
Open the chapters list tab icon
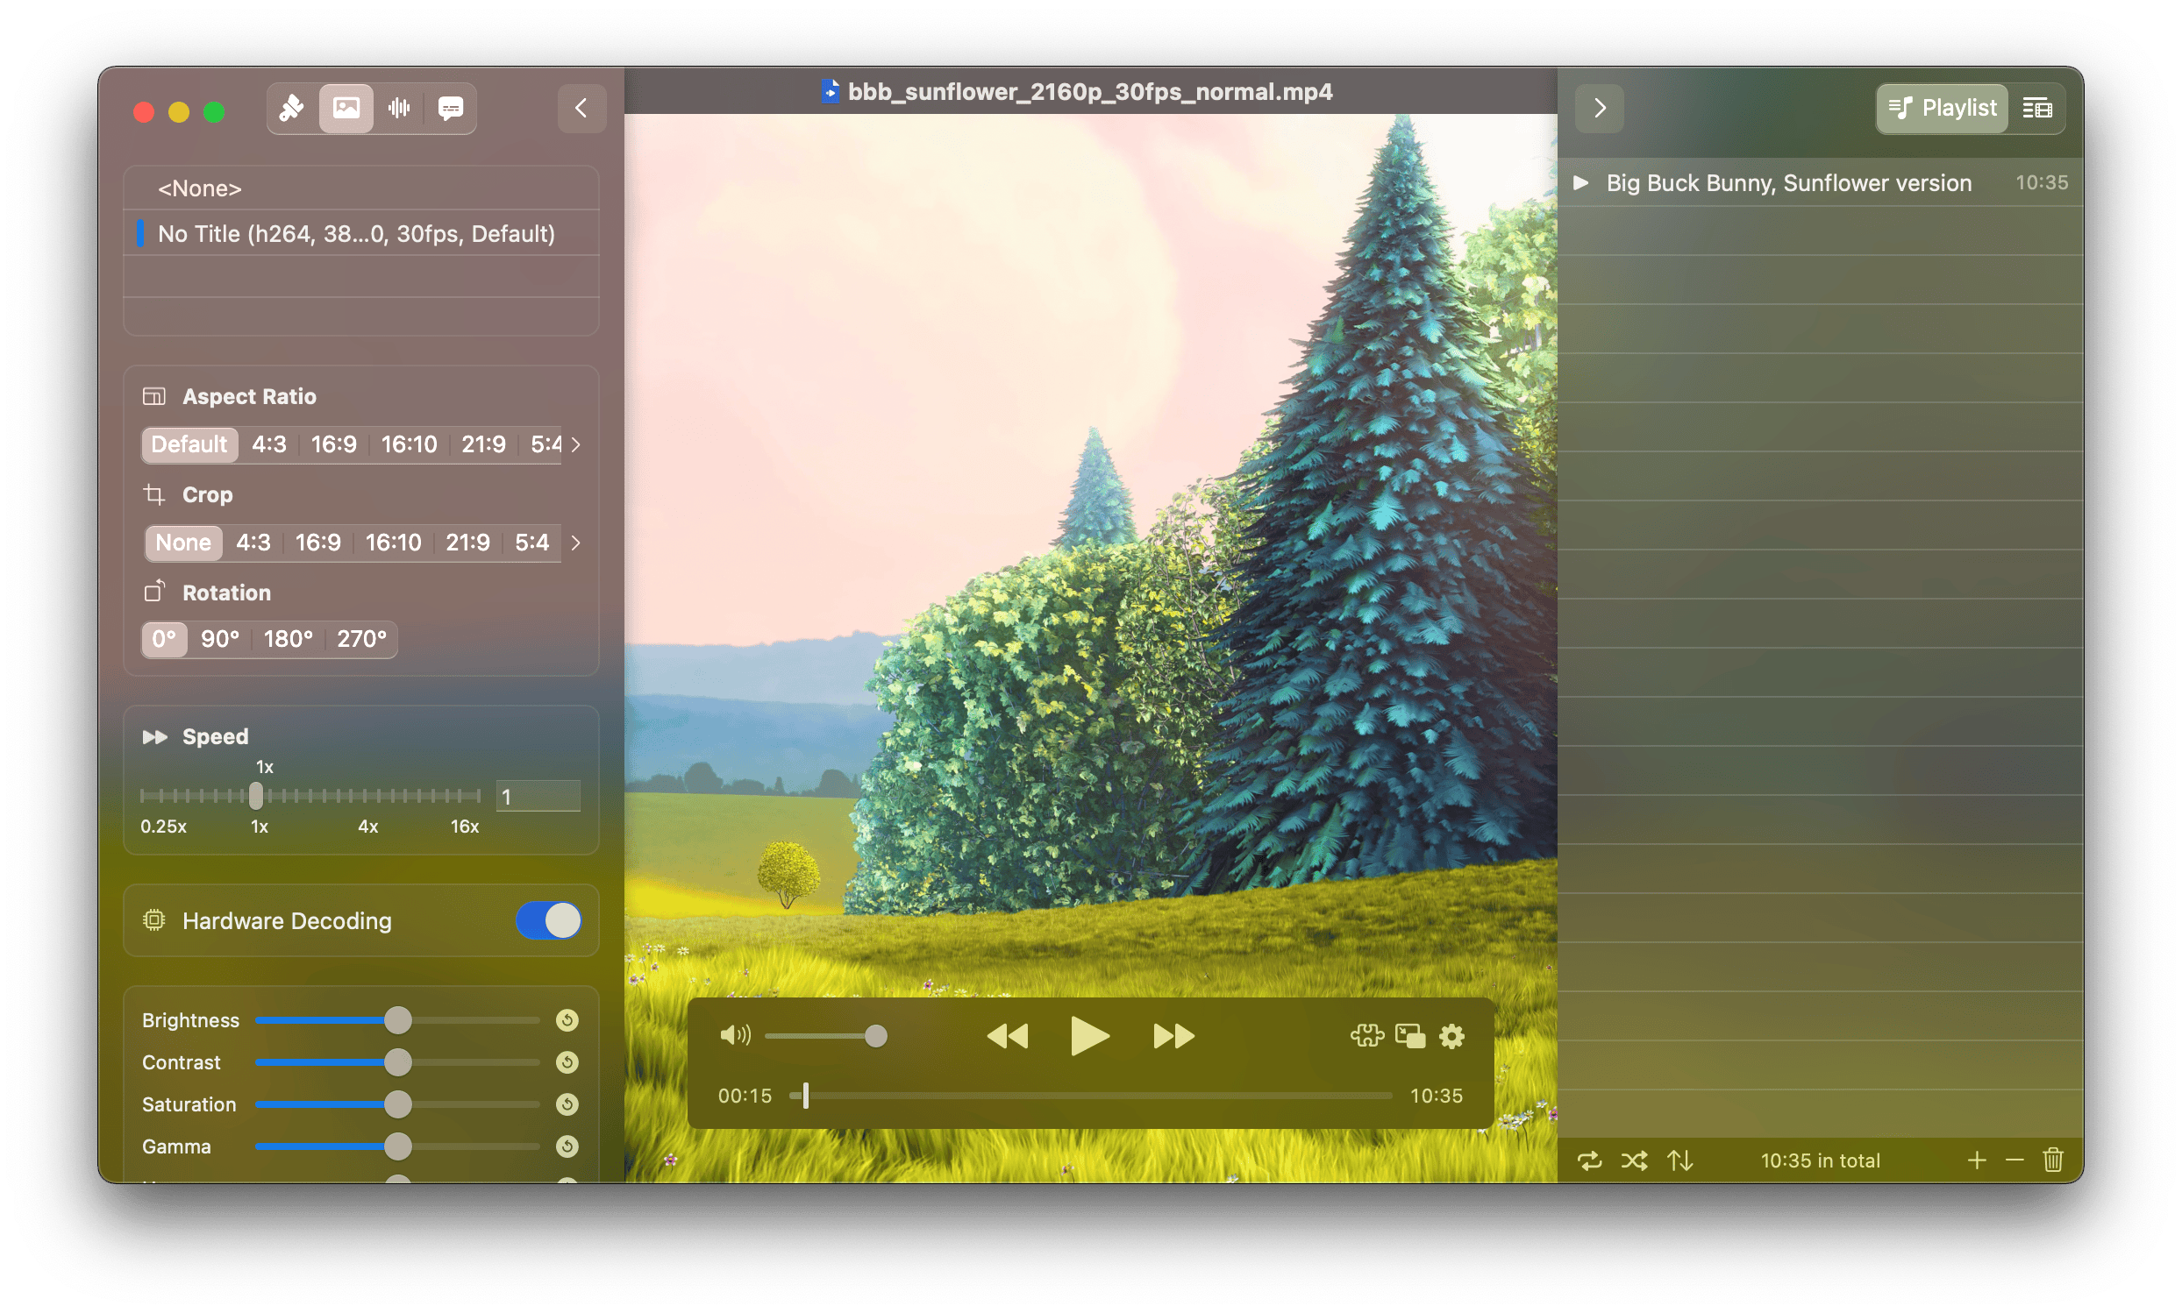(x=2036, y=108)
